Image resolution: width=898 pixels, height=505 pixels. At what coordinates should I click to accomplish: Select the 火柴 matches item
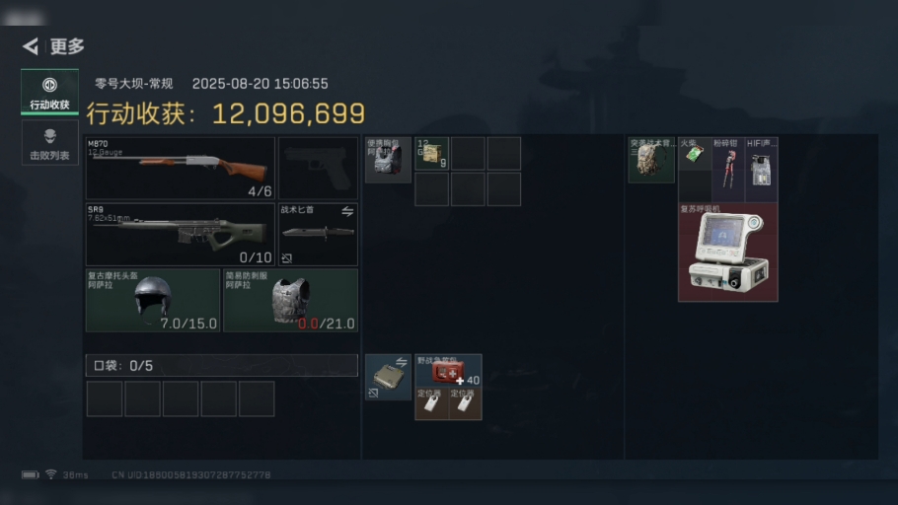(x=695, y=154)
